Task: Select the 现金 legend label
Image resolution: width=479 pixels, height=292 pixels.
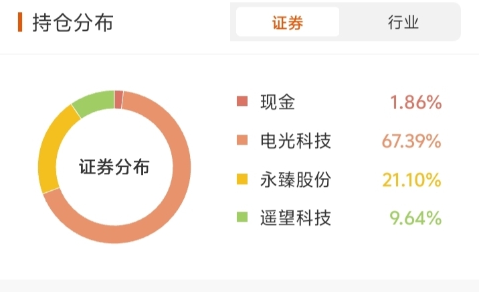Action: pyautogui.click(x=277, y=102)
